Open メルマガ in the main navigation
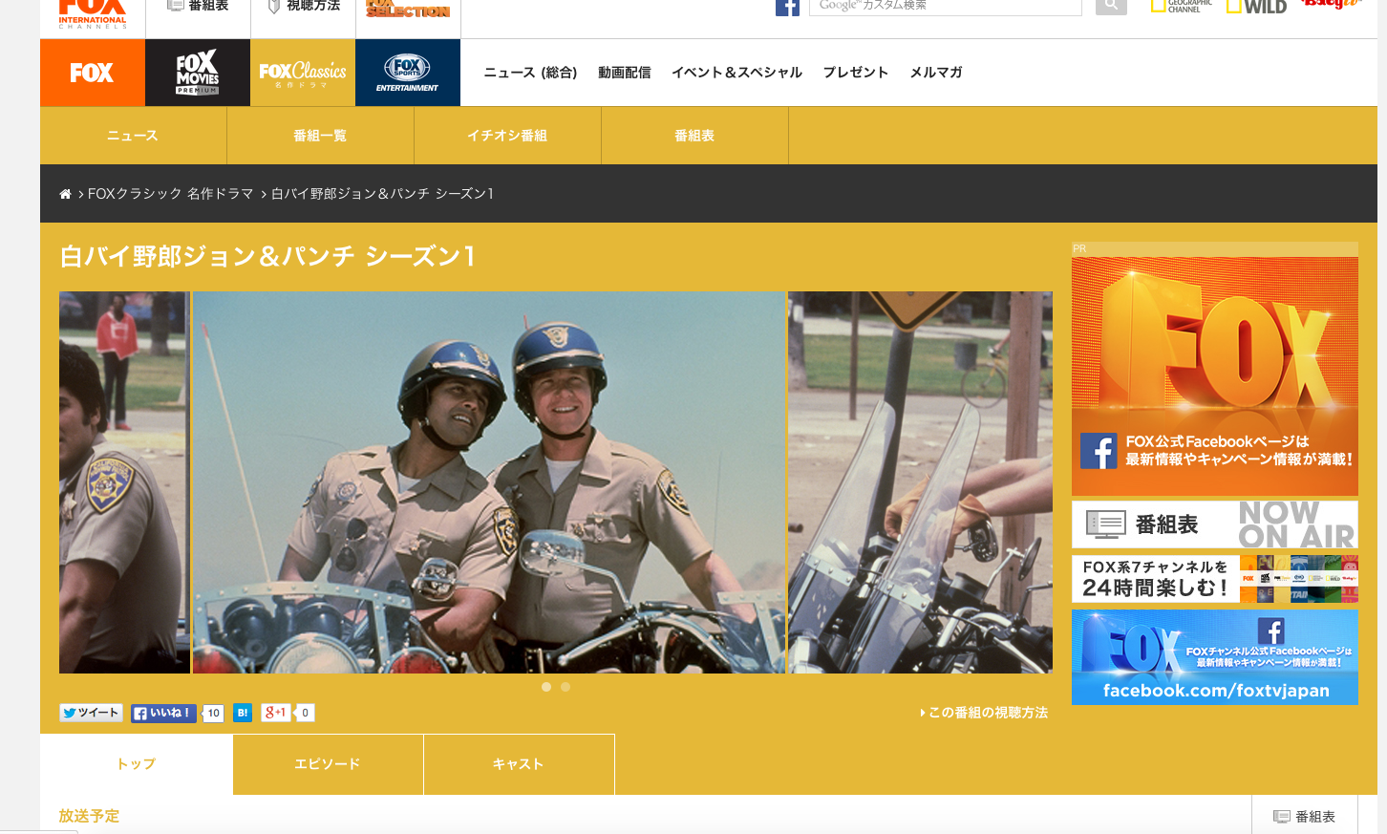Screen dimensions: 1387x834 pos(936,73)
